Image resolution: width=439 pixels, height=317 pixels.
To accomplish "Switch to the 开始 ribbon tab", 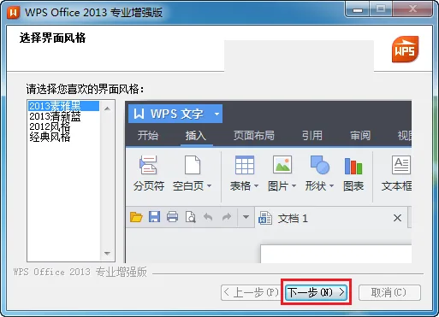I will point(148,135).
